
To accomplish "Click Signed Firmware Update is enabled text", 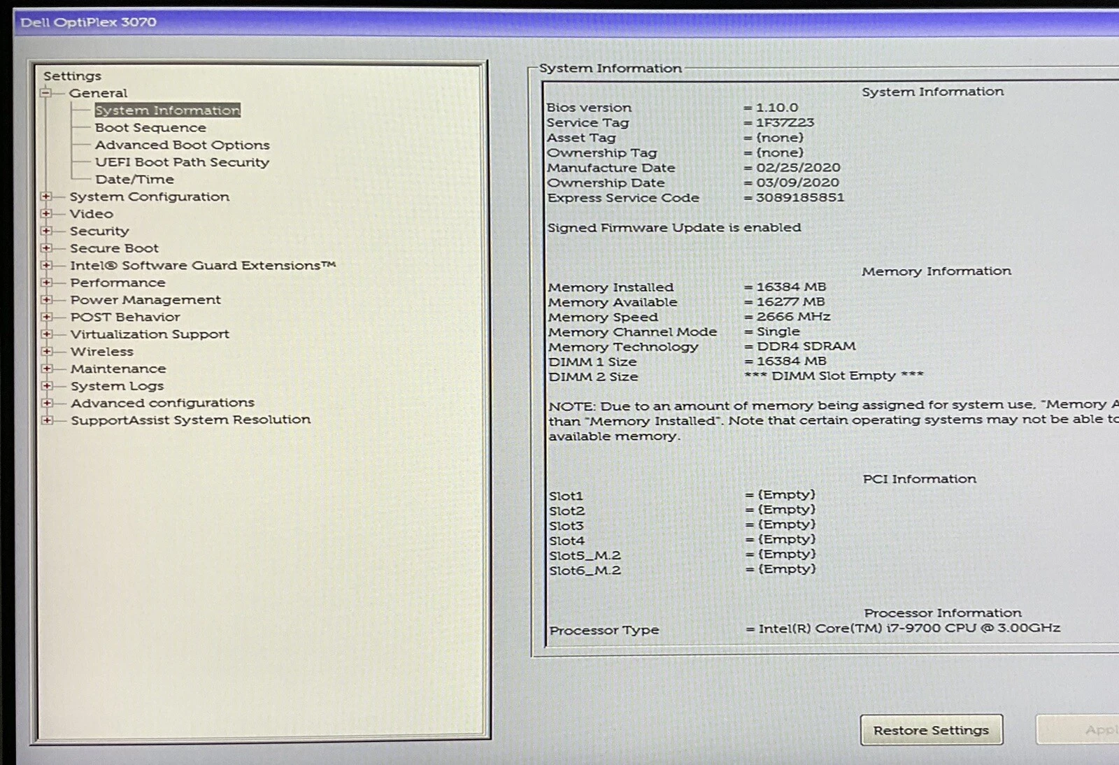I will click(x=674, y=227).
